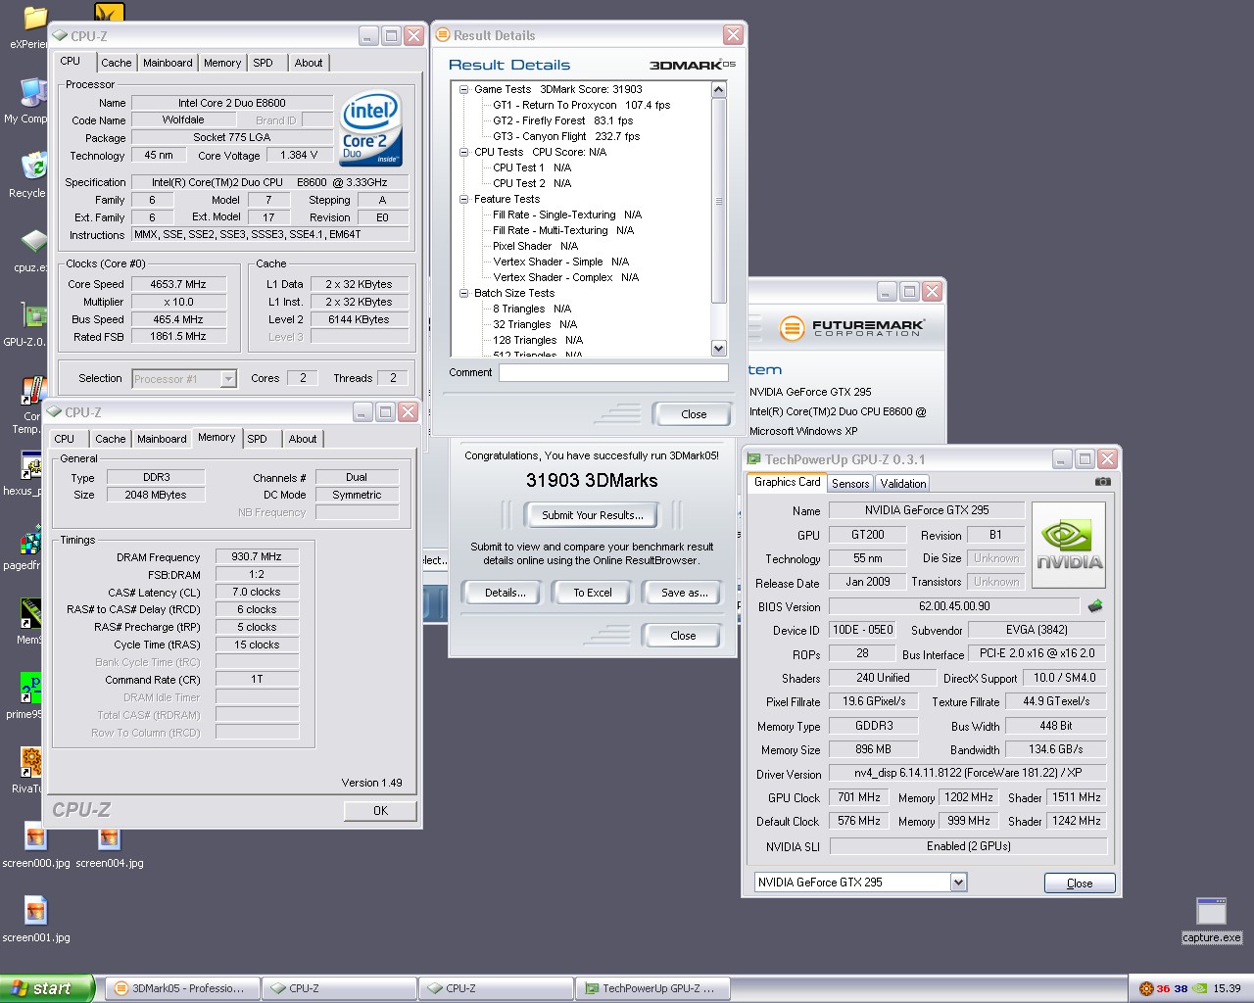Collapse the CPU Tests tree node
1254x1003 pixels.
[464, 152]
